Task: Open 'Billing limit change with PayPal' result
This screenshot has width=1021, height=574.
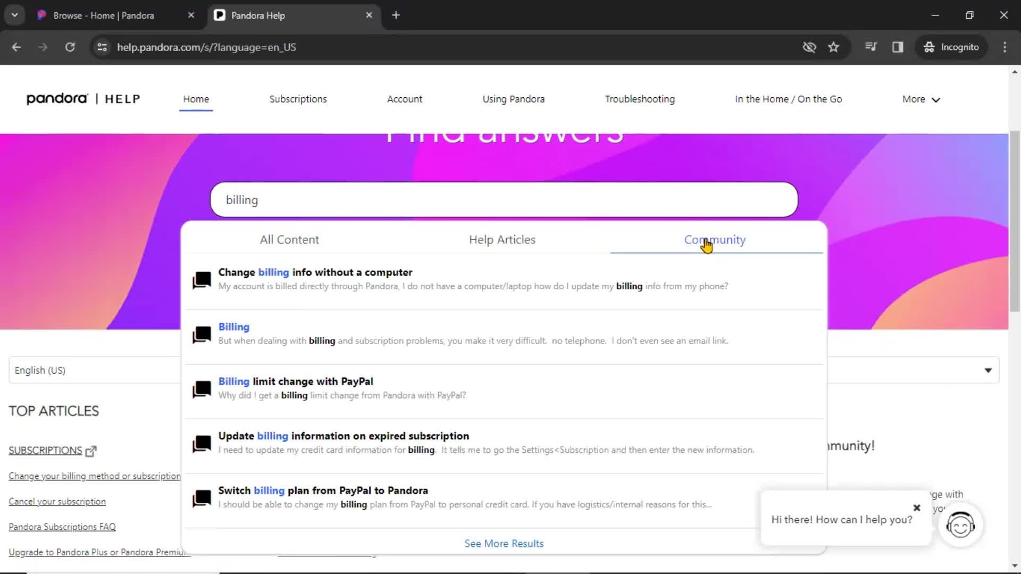Action: coord(295,382)
